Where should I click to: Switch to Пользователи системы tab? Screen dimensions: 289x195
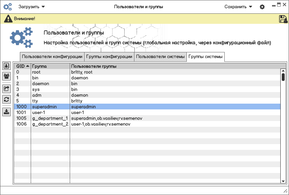pos(160,57)
